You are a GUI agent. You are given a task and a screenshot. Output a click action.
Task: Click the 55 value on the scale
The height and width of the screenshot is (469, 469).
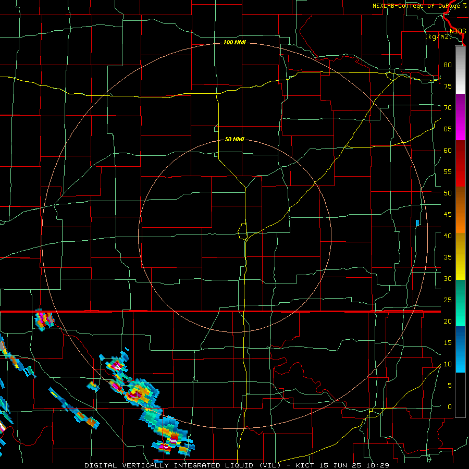pos(448,171)
